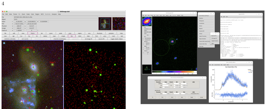Open the 'Font' menu in the Spectral Fit window
Image resolution: width=266 pixels, height=109 pixels.
pyautogui.click(x=227, y=17)
